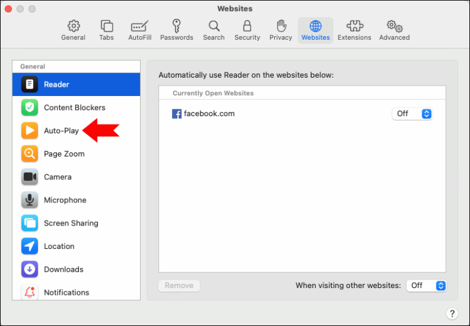Click the Page Zoom magnifier icon

pyautogui.click(x=29, y=154)
